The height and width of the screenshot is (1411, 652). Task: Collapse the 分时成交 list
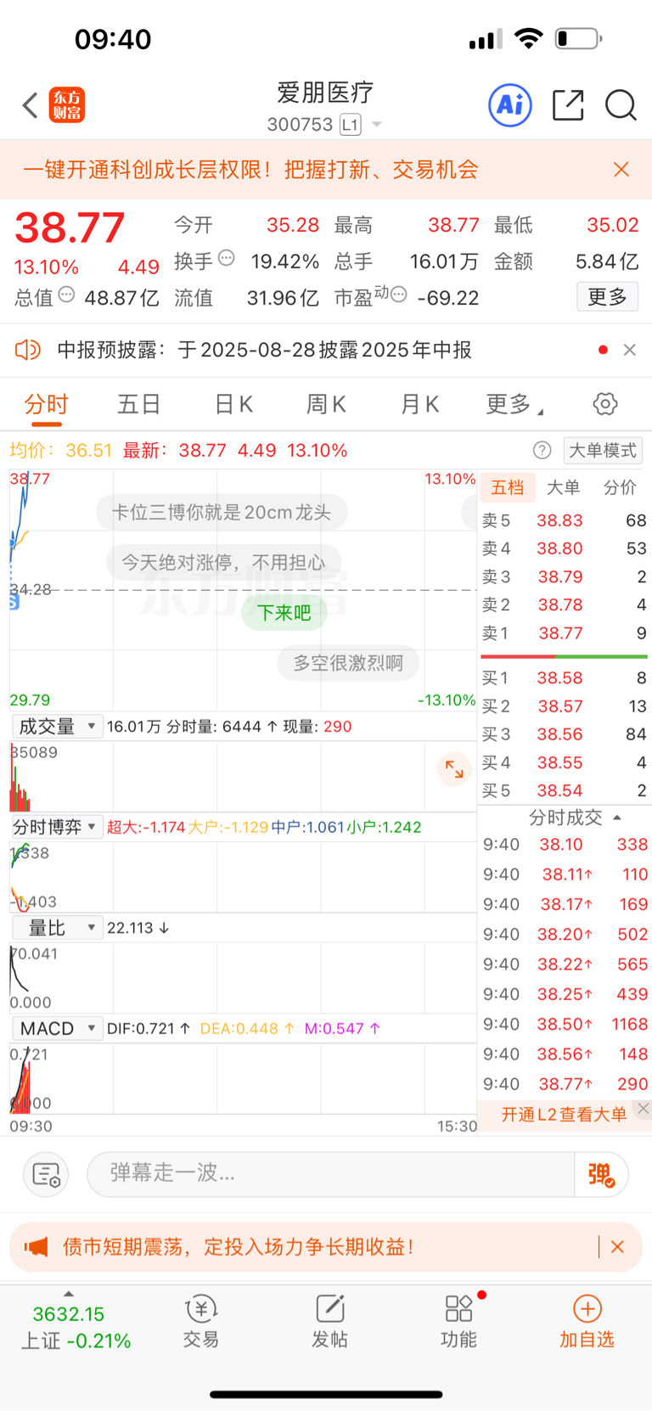[x=617, y=818]
